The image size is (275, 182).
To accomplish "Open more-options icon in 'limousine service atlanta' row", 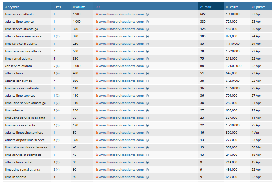I will (148, 51).
